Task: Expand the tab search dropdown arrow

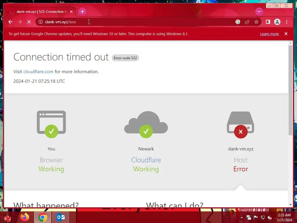Action: click(259, 12)
